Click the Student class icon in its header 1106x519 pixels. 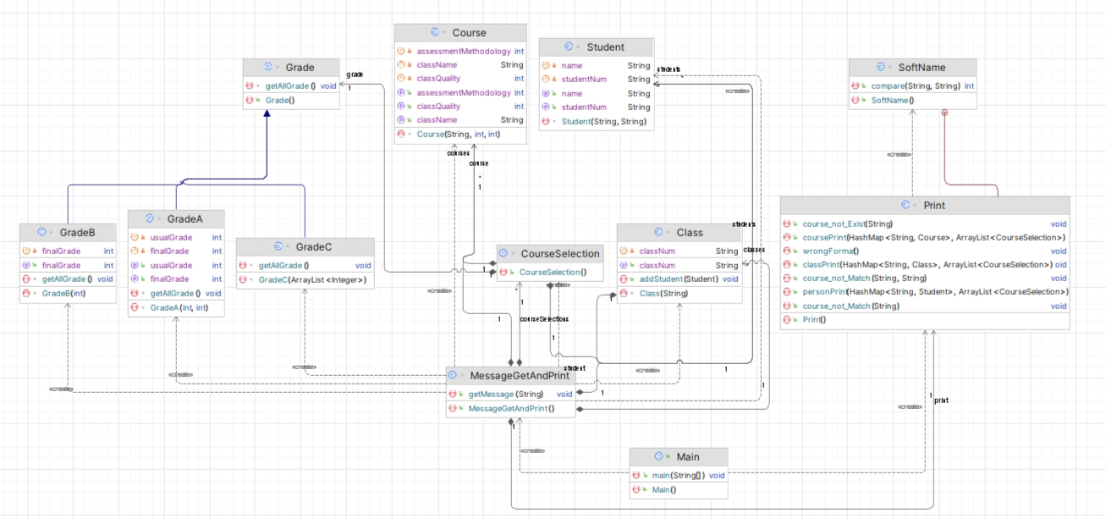click(569, 47)
